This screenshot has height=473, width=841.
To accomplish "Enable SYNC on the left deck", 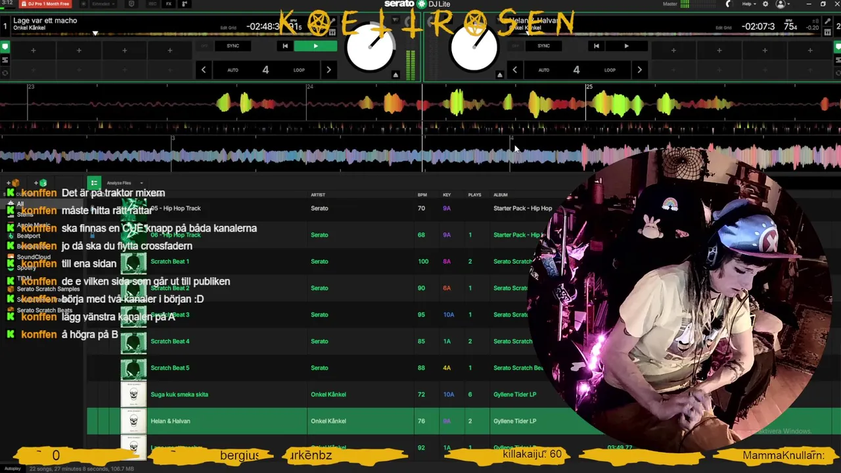I will point(233,46).
